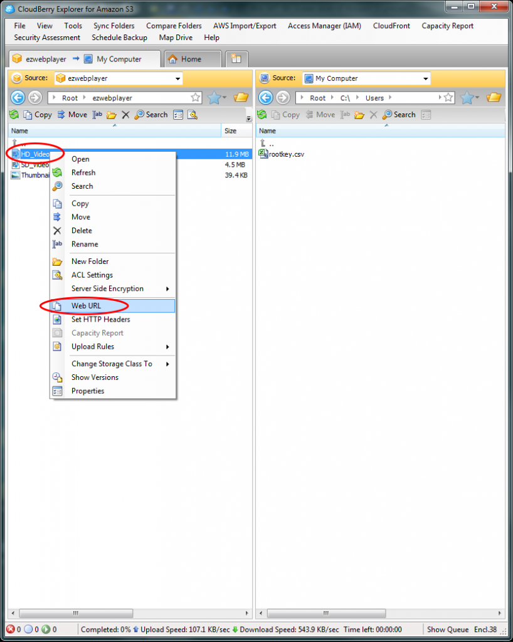Screen dimensions: 513x642
Task: Open the My Computer source dropdown
Action: coord(425,78)
